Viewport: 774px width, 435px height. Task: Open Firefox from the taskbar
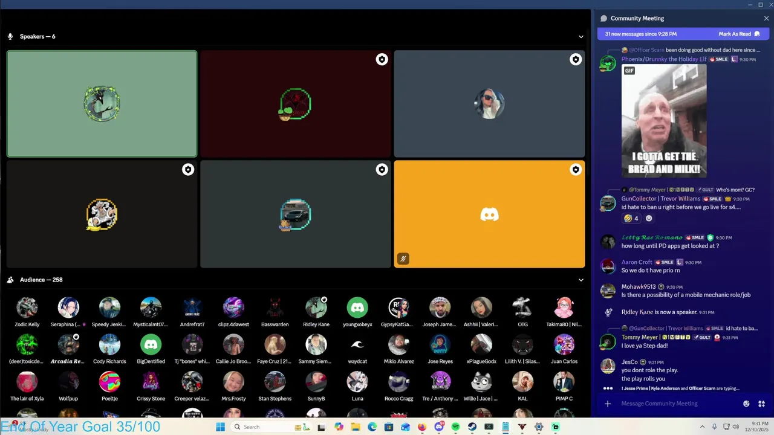(422, 427)
